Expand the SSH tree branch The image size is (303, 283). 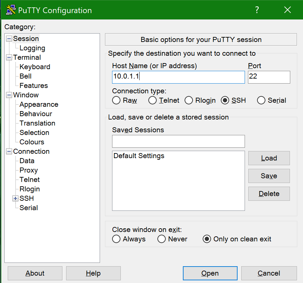(x=15, y=198)
